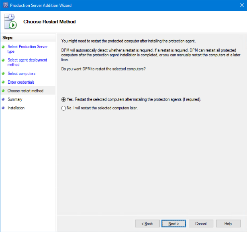
Task: Click blue bullet next to Installation step
Action: point(4,108)
